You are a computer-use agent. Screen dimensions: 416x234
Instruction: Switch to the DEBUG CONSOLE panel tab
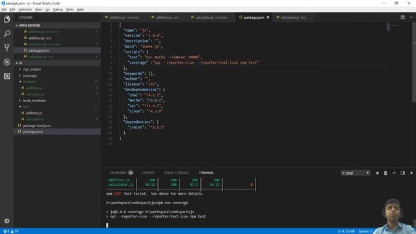[x=176, y=173]
